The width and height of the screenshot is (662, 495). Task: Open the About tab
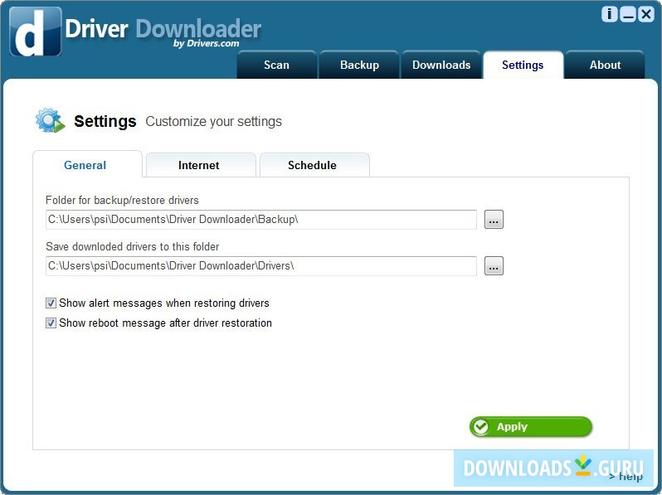605,65
